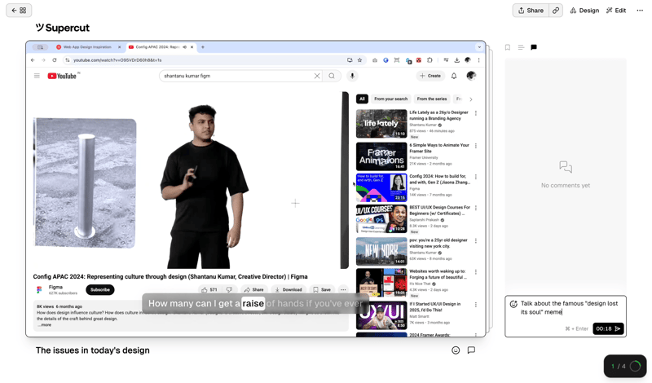This screenshot has width=652, height=383.
Task: Click the YouTube Download button
Action: (289, 290)
